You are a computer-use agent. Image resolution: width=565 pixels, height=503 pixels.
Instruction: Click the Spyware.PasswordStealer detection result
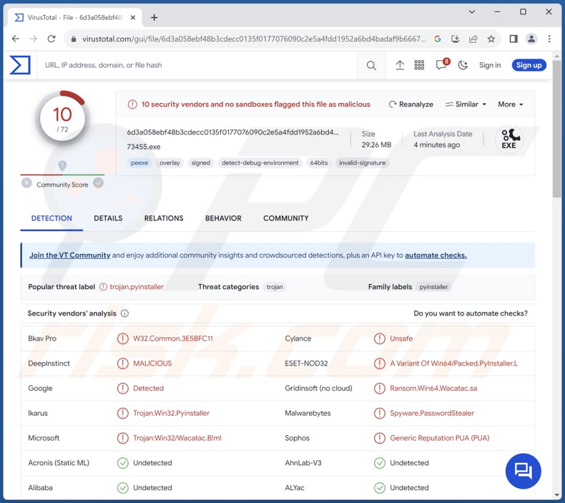(x=432, y=414)
